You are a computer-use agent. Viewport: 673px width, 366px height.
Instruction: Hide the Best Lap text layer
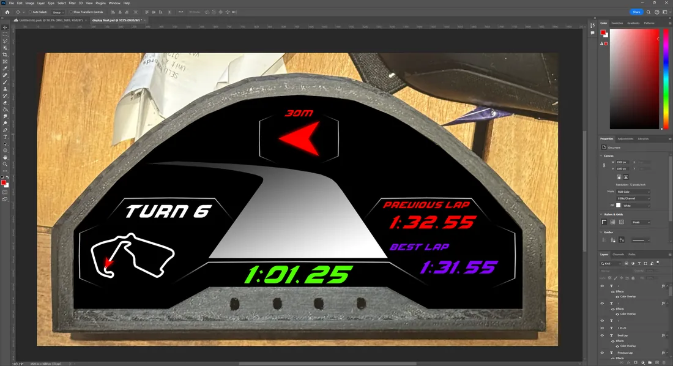(602, 335)
